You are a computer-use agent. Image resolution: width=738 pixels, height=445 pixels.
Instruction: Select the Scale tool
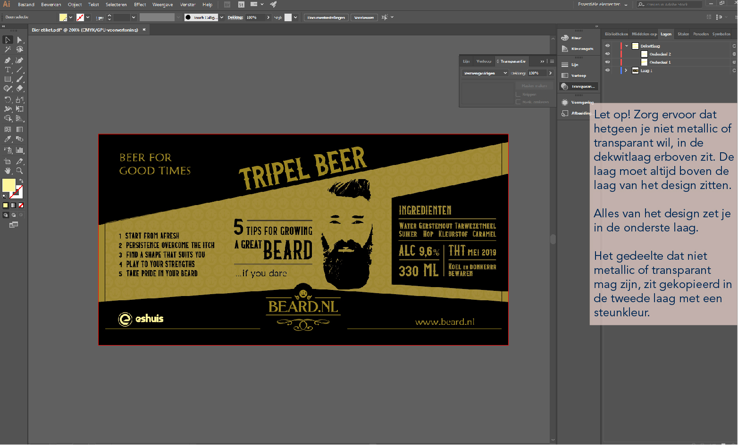click(19, 99)
